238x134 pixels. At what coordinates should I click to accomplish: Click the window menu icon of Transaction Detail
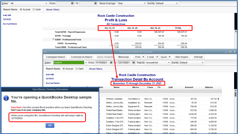(45, 52)
